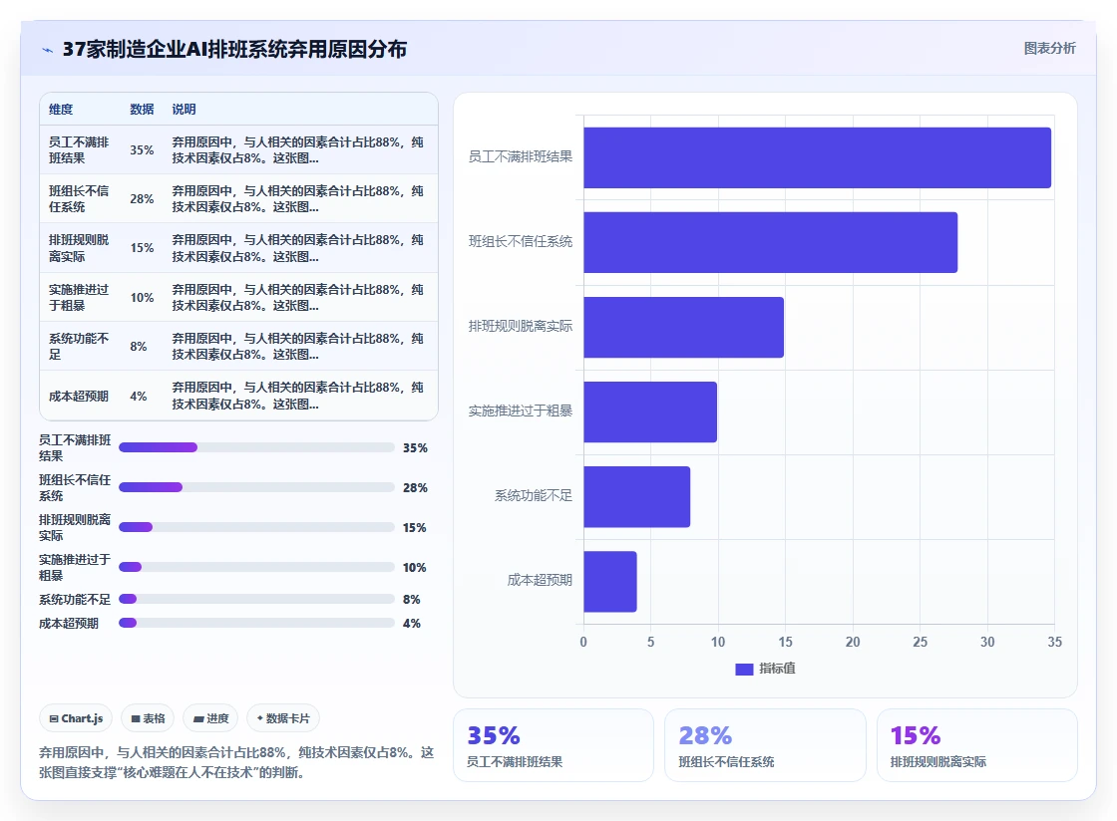The width and height of the screenshot is (1117, 821).
Task: Click the 图表分析 label in the header
Action: 1049,49
